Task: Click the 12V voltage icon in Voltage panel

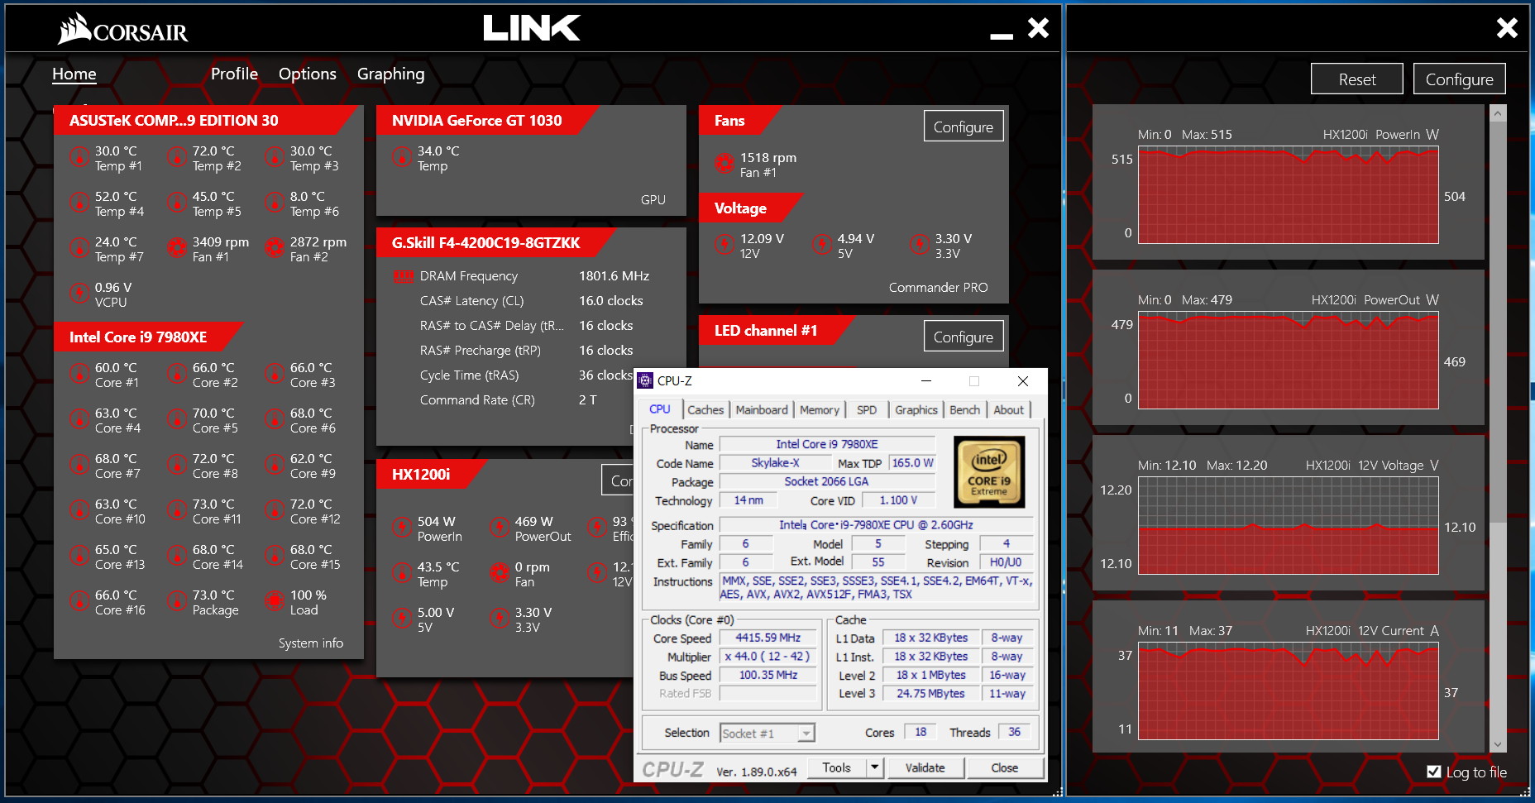Action: (x=724, y=245)
